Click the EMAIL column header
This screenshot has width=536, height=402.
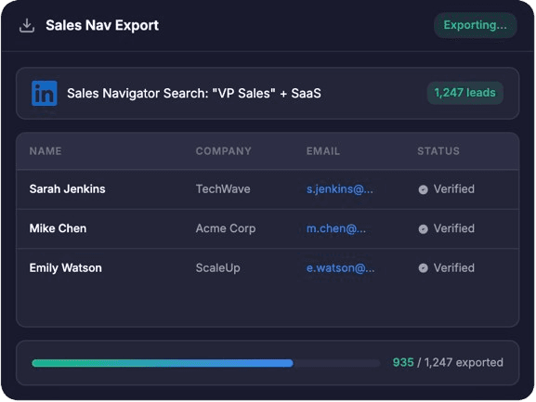pos(323,151)
